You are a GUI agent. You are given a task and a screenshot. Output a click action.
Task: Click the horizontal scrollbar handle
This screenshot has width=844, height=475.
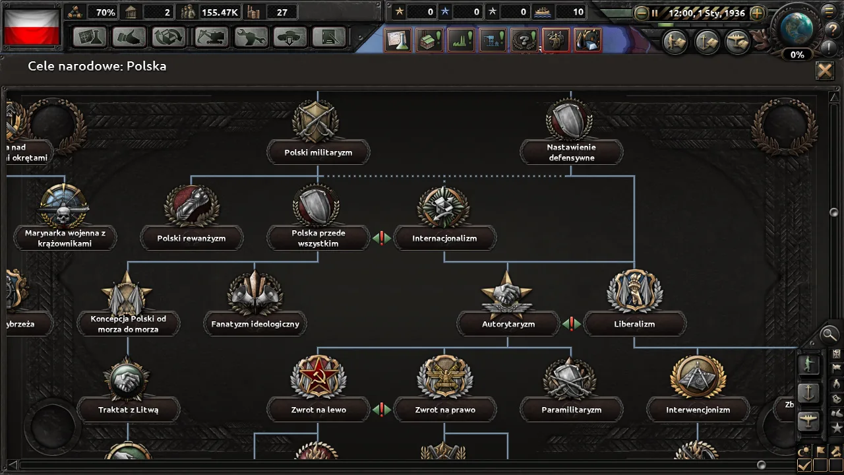point(761,465)
